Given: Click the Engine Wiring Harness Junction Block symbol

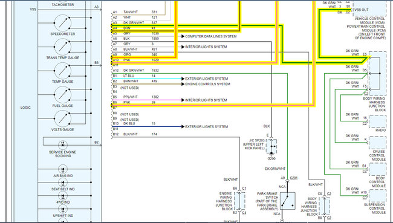Looking at the screenshot, I should [239, 201].
